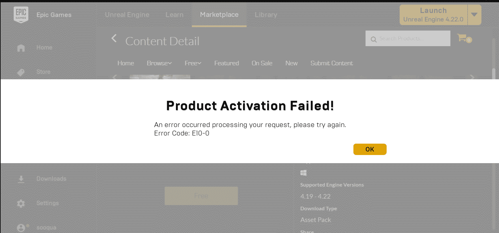
Task: Switch to the Library tab
Action: tap(266, 15)
